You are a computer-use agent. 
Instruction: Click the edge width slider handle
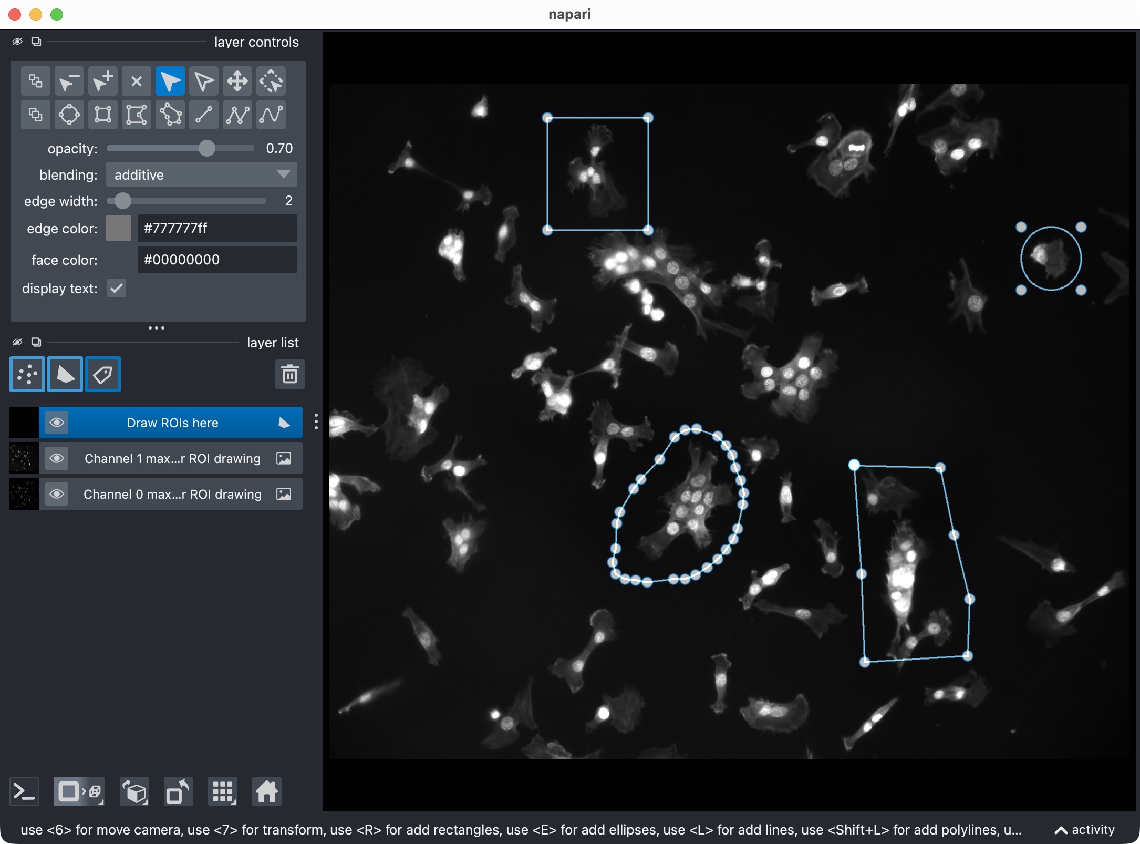[122, 201]
